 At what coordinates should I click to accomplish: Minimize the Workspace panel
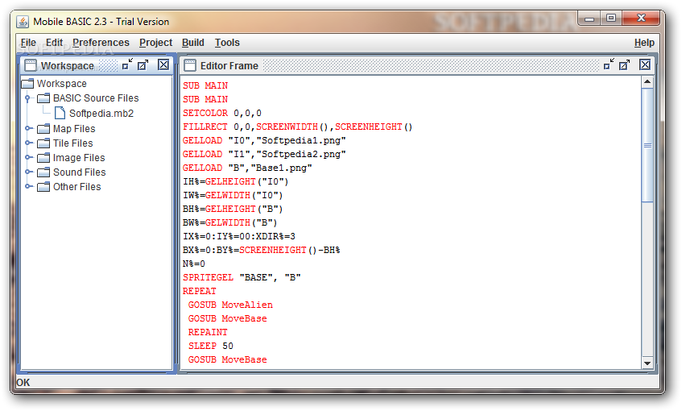pyautogui.click(x=127, y=64)
